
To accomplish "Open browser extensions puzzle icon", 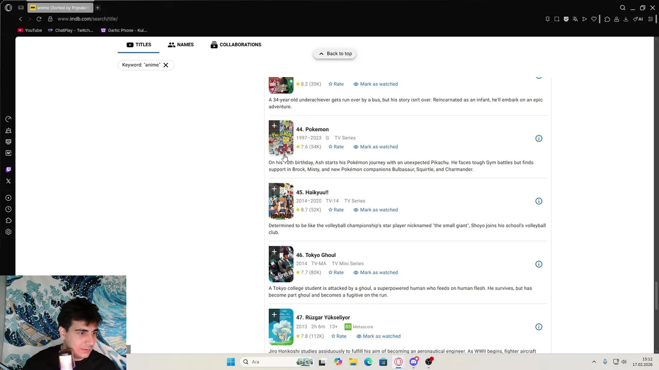I will point(607,19).
